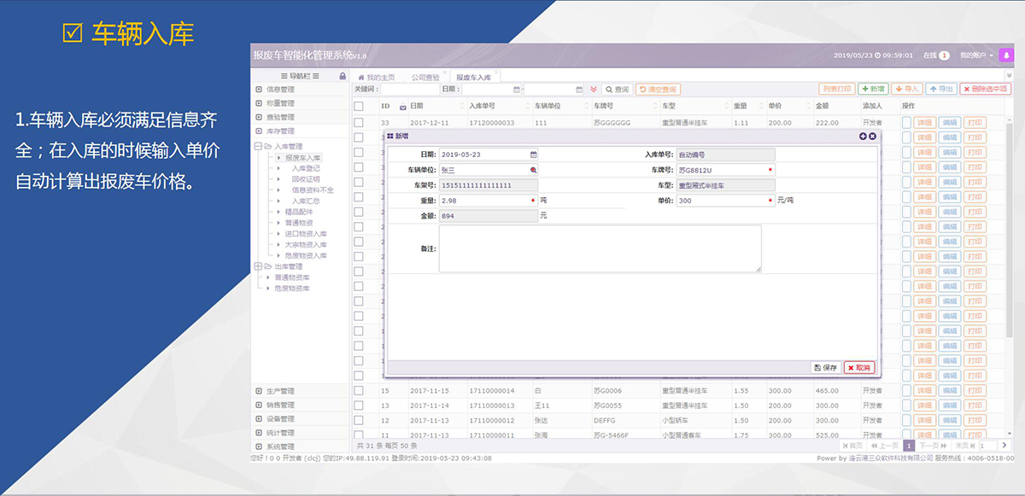
Task: Tick checkbox for row ID 11
Action: (359, 435)
